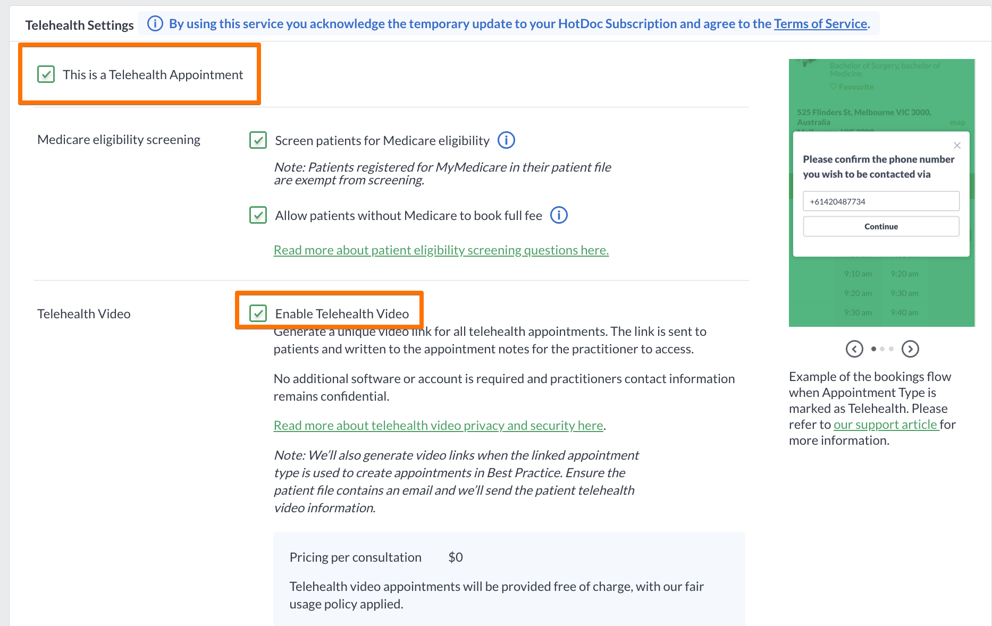Click the phone number field +61420487734
This screenshot has height=626, width=992.
(x=881, y=201)
